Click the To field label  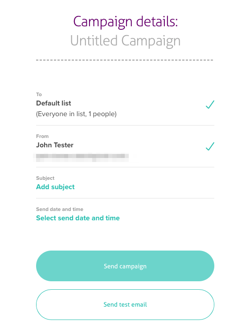(x=39, y=94)
